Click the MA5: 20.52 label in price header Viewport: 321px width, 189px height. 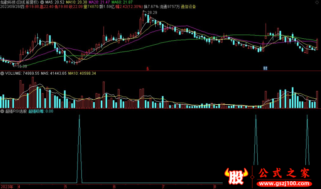tap(55, 2)
